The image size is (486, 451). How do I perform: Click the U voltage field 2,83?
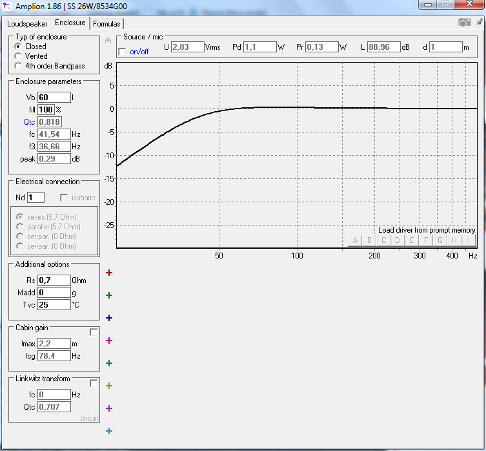click(x=188, y=47)
